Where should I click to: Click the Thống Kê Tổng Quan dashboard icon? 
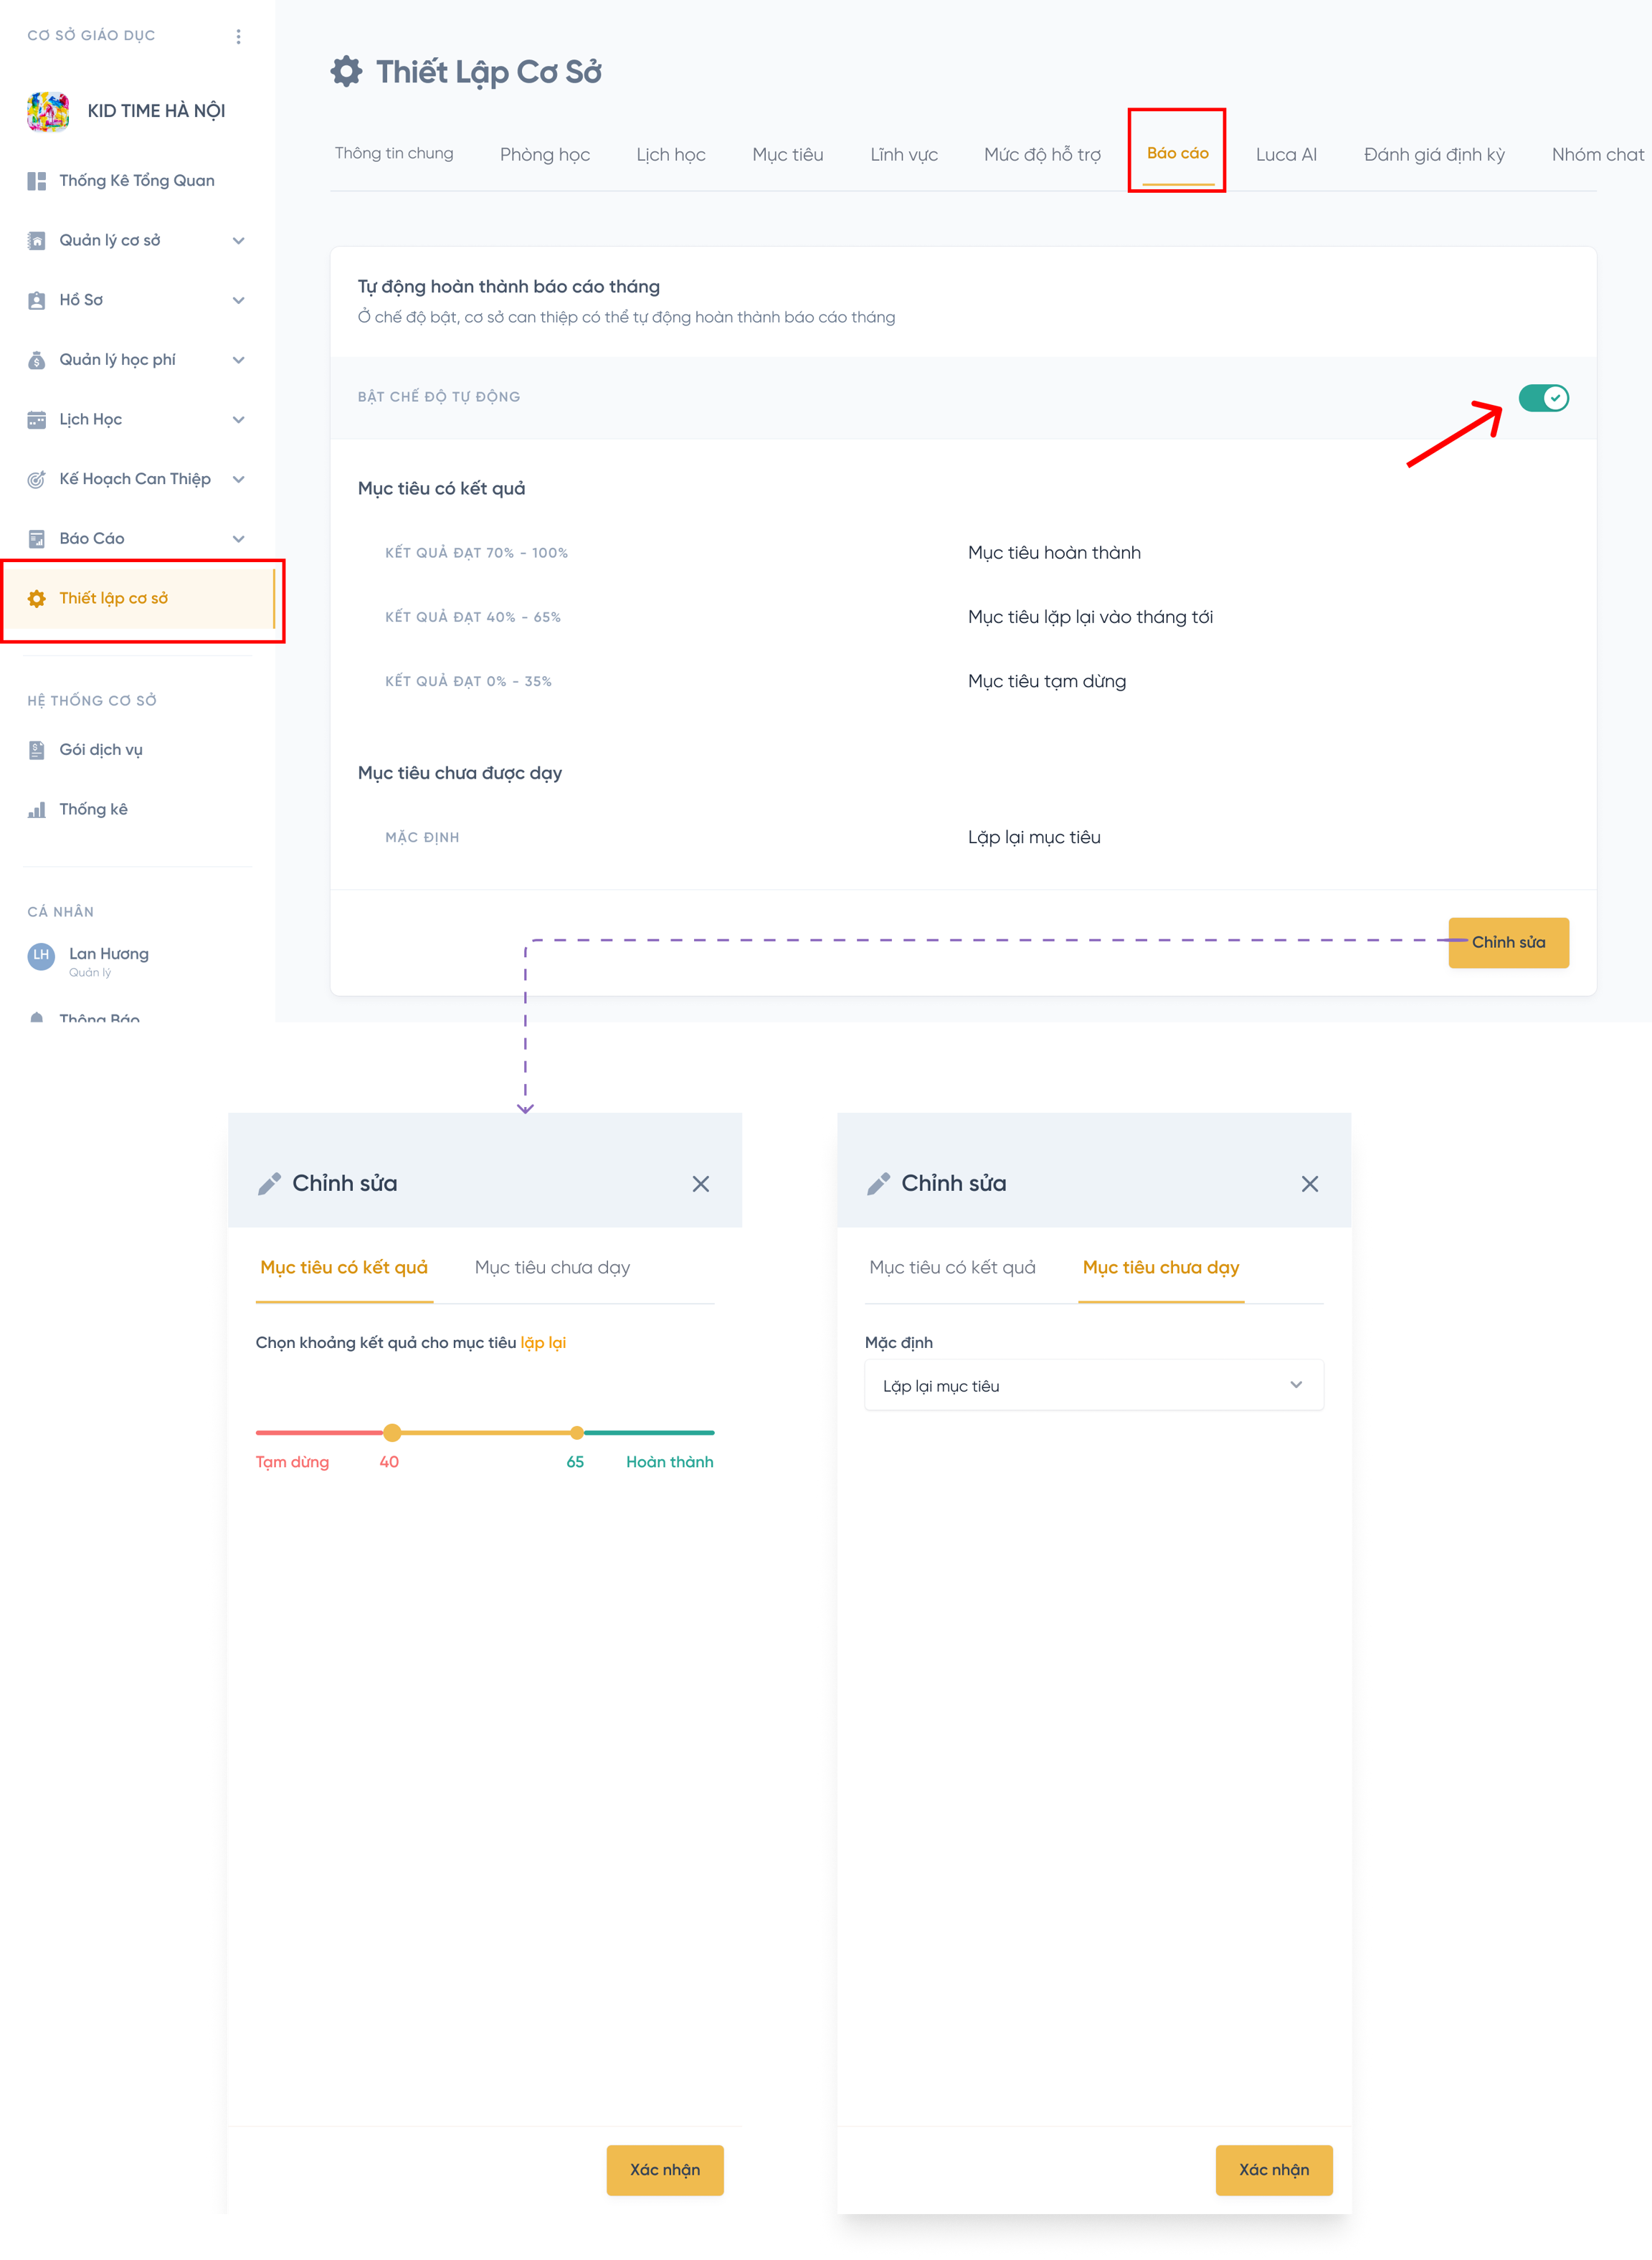[37, 181]
